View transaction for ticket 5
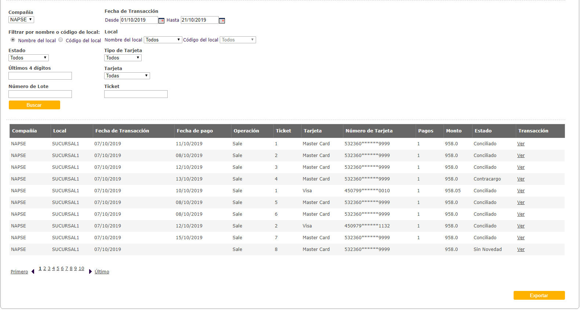The width and height of the screenshot is (580, 310). (521, 203)
